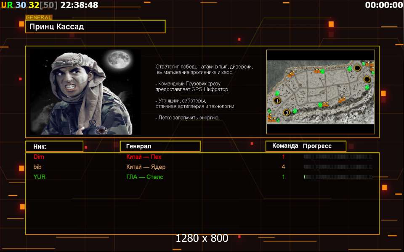Click the Принц Кассад general portrait
Image resolution: width=404 pixels, height=252 pixels.
click(85, 92)
